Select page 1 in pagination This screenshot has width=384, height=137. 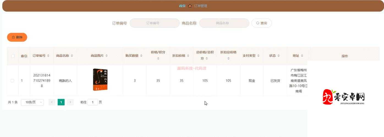pos(61,102)
